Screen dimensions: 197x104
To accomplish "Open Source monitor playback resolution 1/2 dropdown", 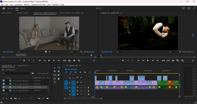I will (74, 52).
